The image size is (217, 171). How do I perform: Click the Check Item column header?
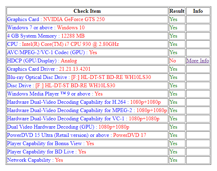(87, 11)
